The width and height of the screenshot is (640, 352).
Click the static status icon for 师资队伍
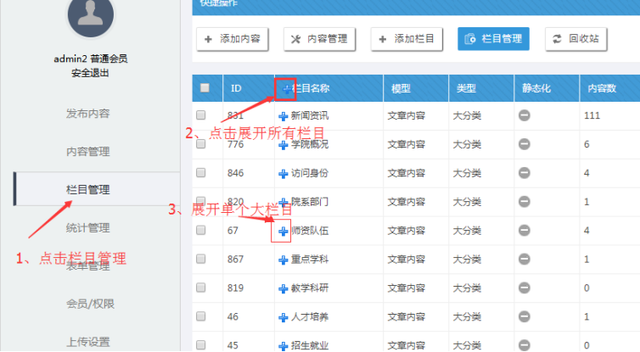click(525, 231)
